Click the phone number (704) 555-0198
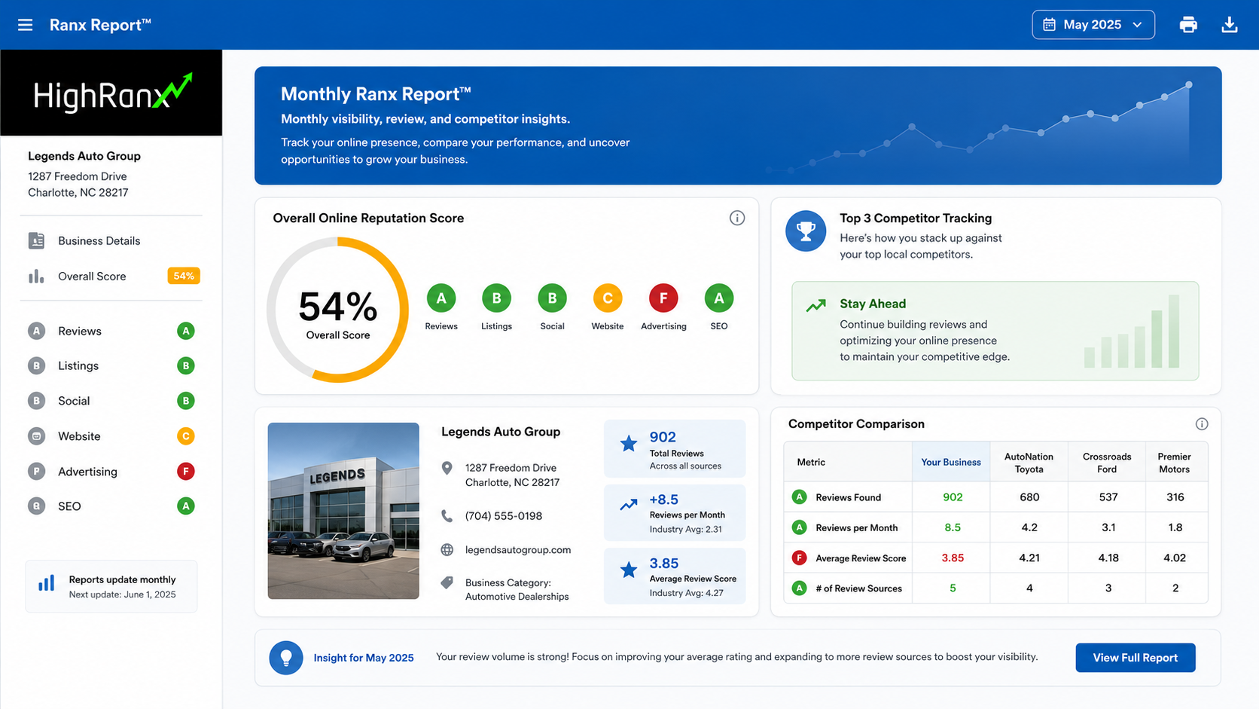Viewport: 1259px width, 709px height. pos(504,516)
